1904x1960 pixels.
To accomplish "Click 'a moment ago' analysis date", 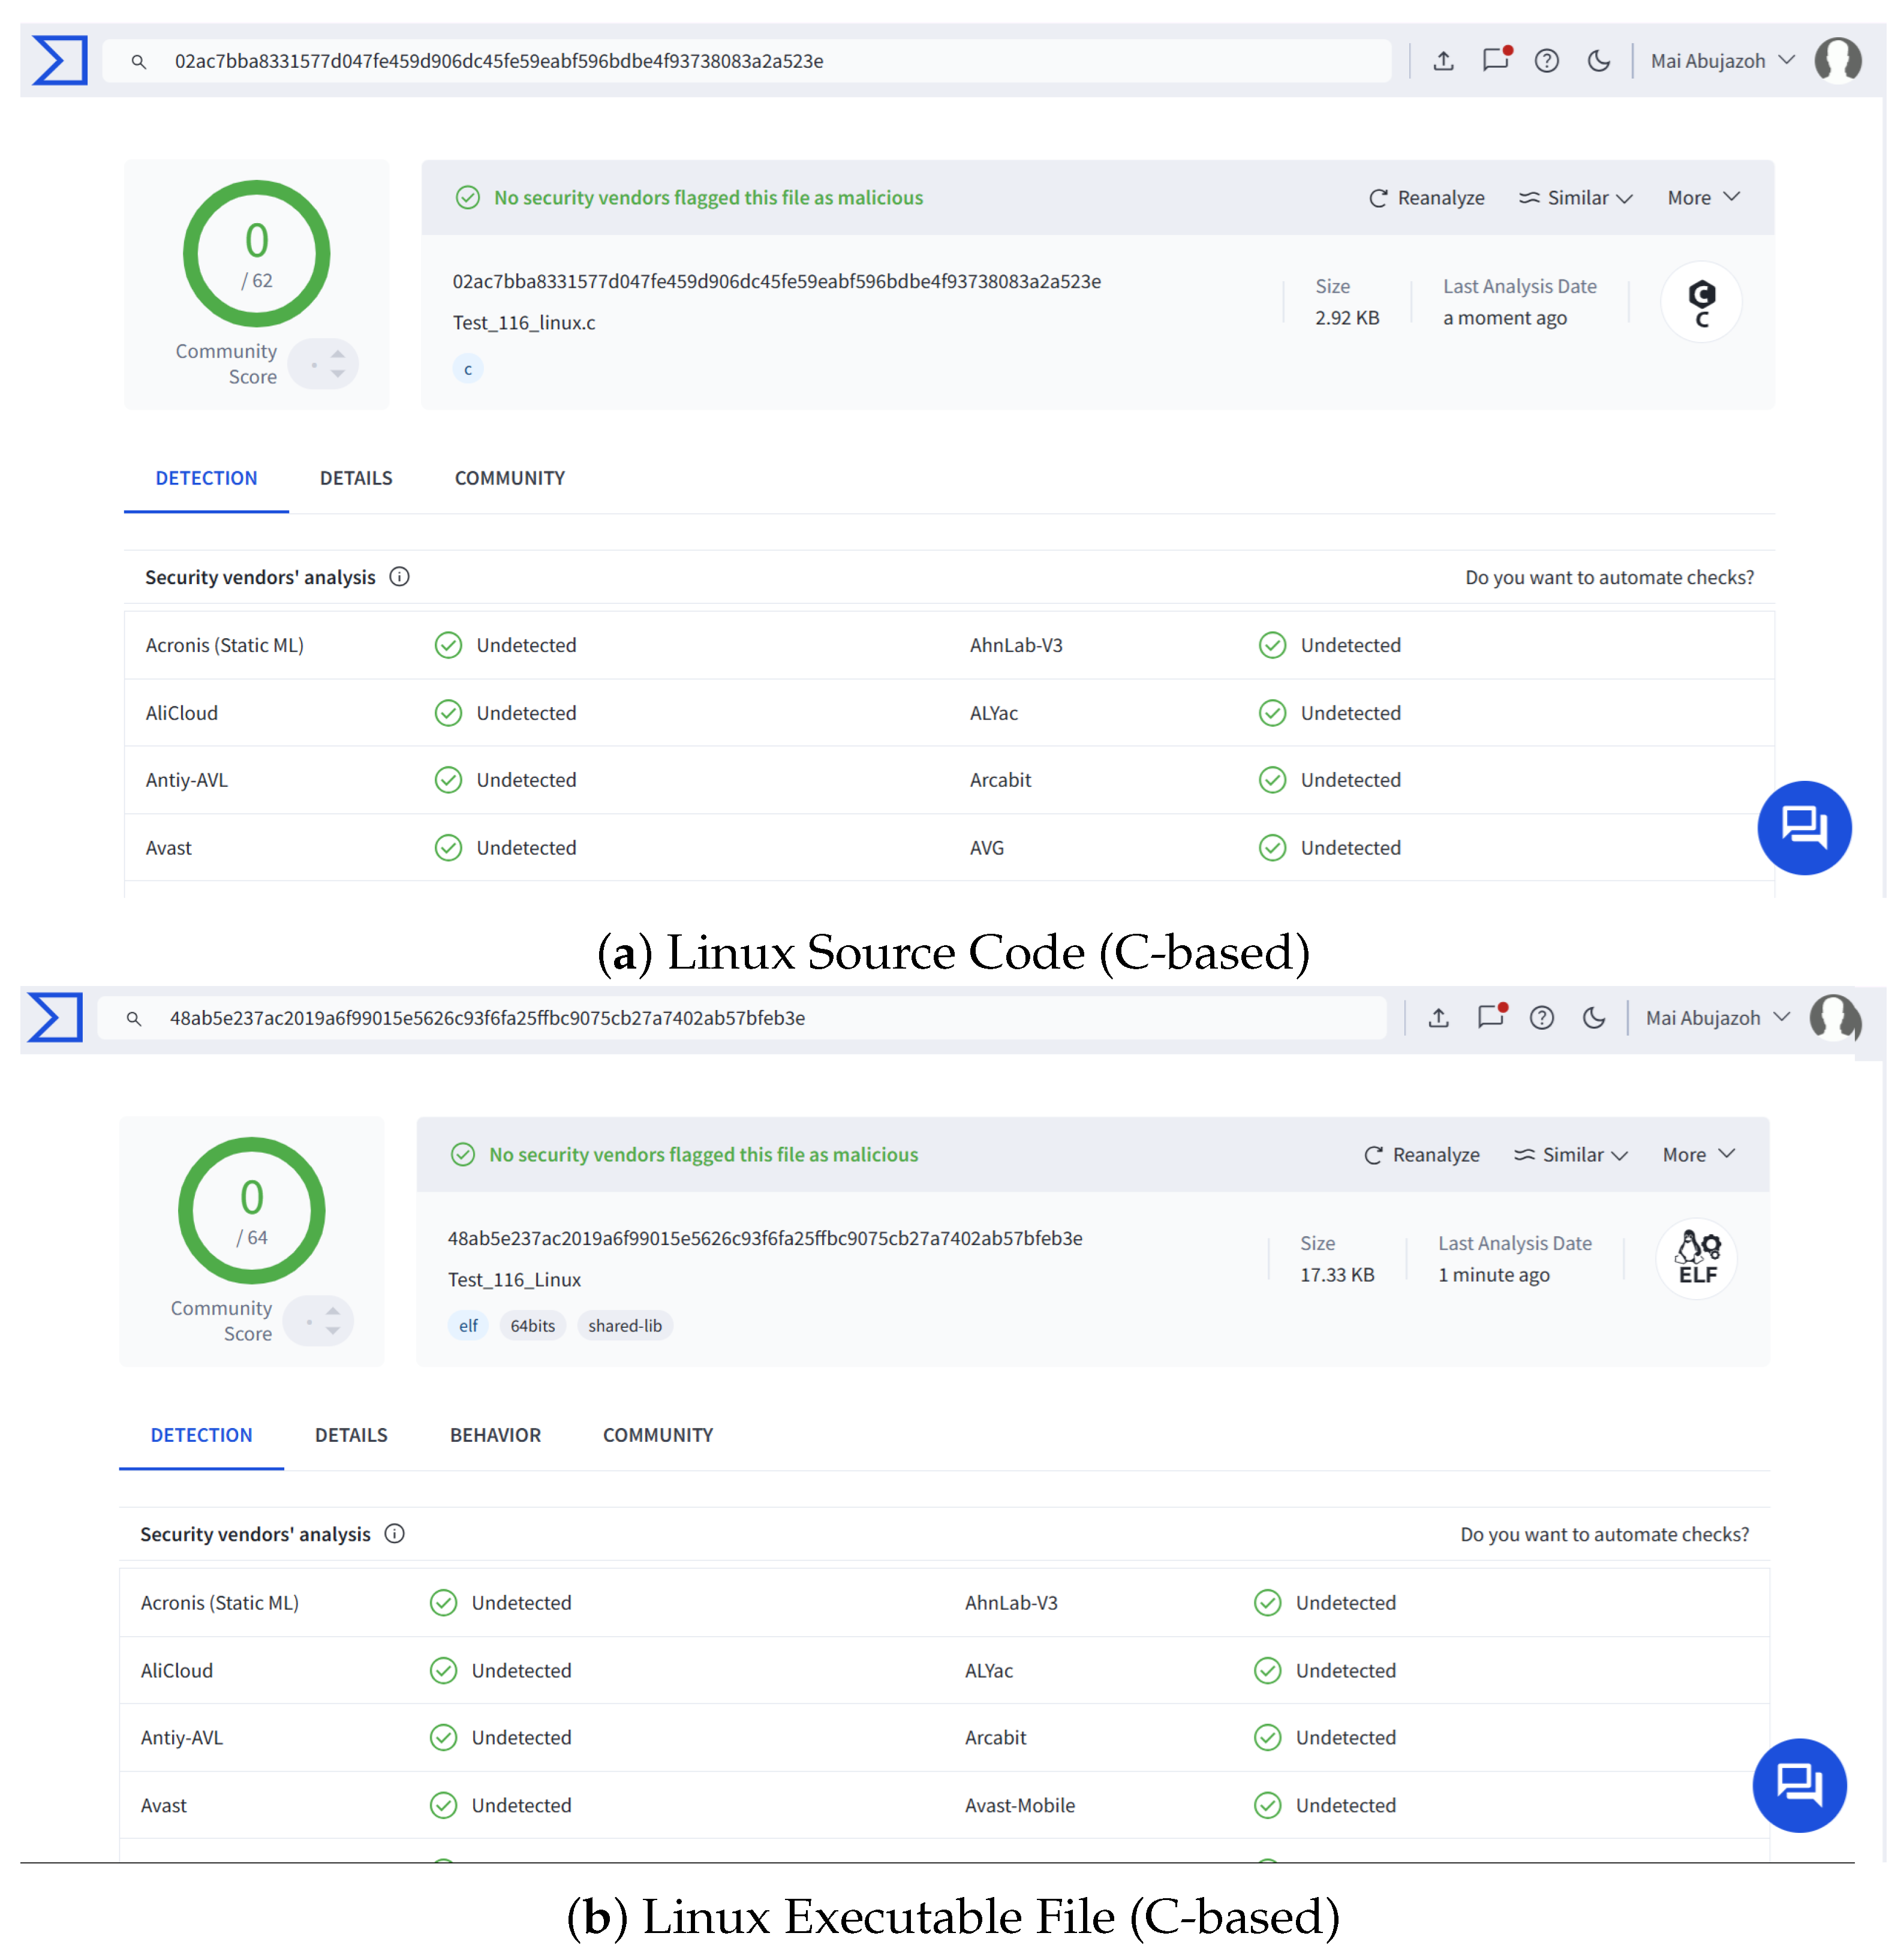I will [x=1505, y=318].
